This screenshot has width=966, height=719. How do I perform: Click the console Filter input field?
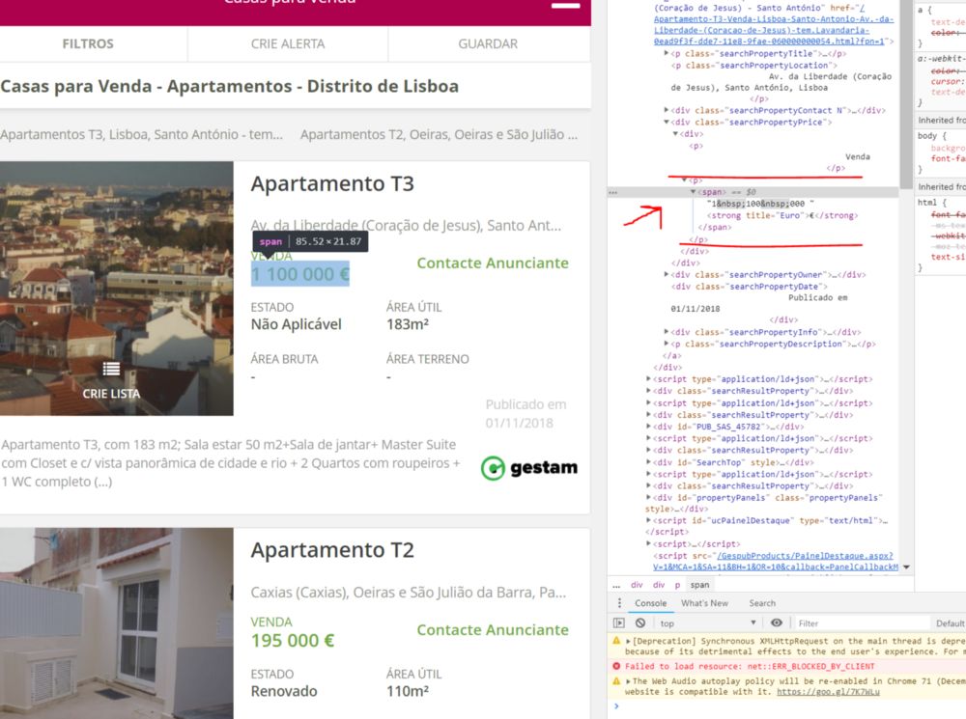(862, 622)
